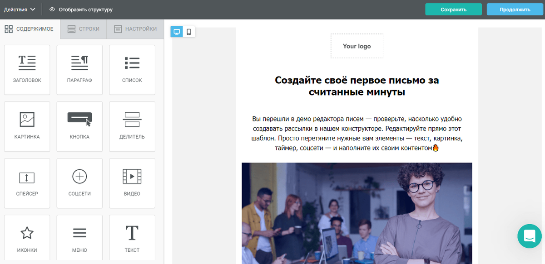545x264 pixels.
Task: Select the Иконки icons block
Action: [x=27, y=237]
